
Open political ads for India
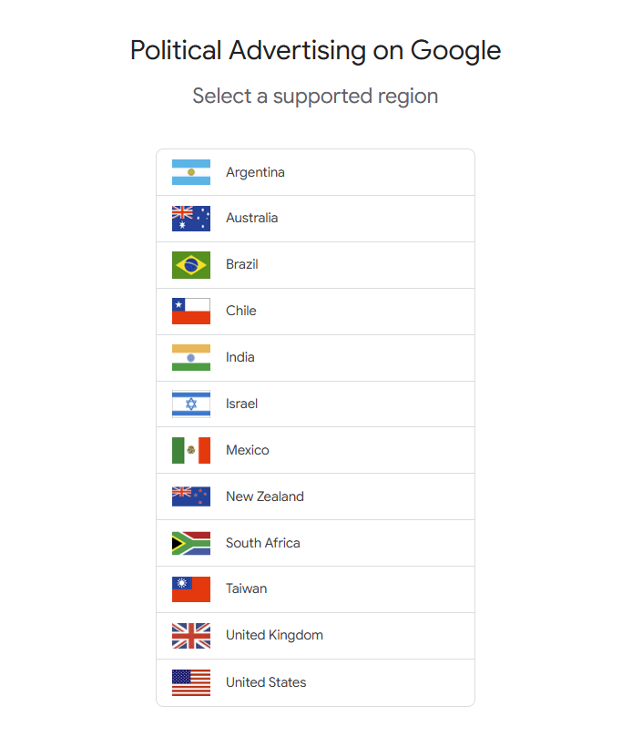[315, 358]
